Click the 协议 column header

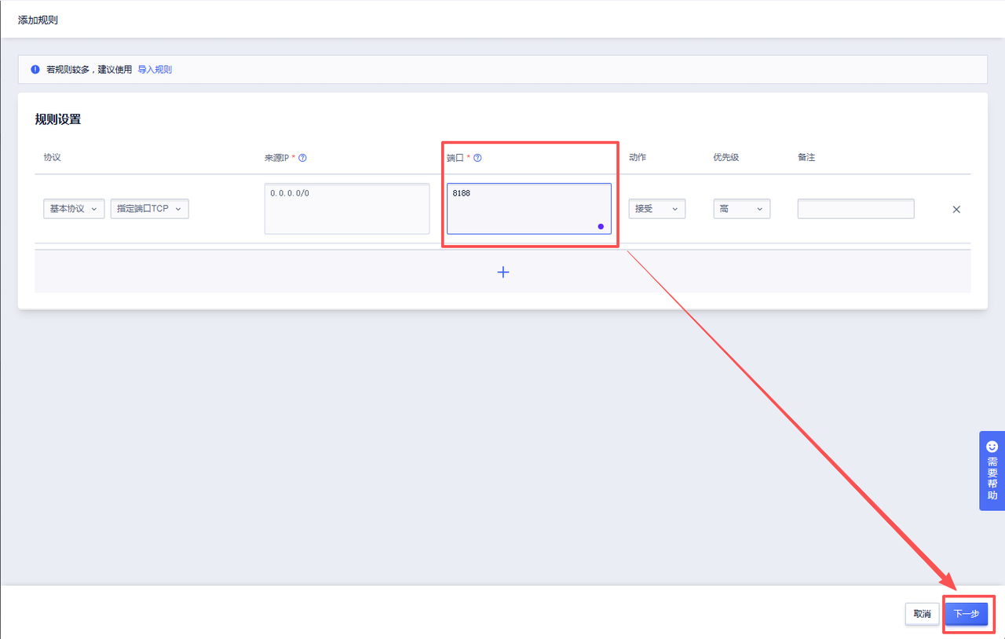pos(52,158)
